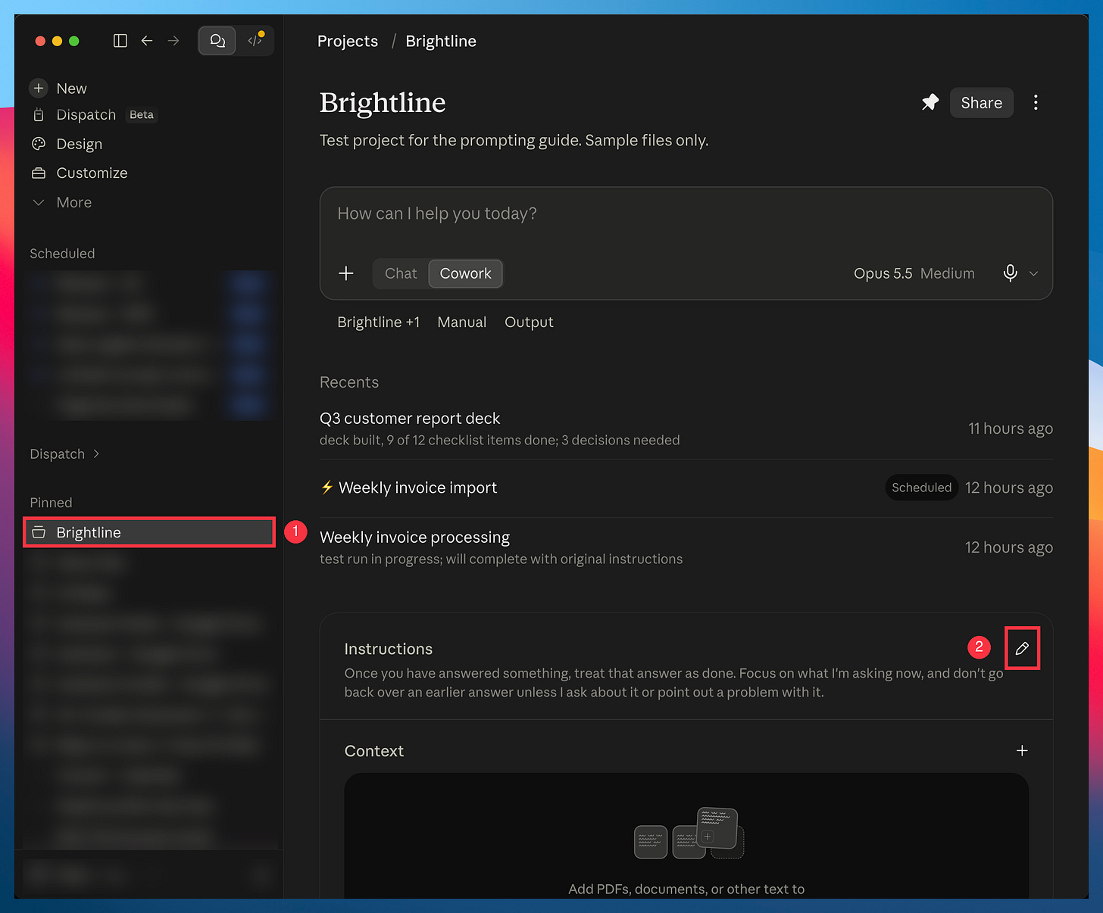This screenshot has height=913, width=1103.
Task: Open the three-dot project options menu
Action: 1036,103
